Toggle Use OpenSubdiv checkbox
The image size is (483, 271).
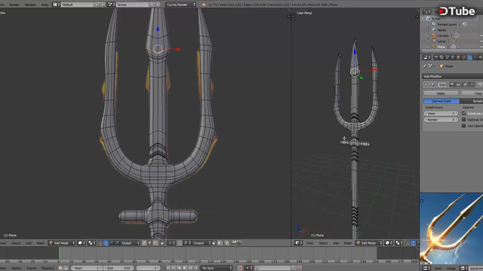(x=463, y=126)
